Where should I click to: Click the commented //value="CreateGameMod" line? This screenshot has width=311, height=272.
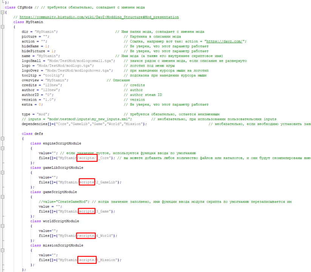(64, 202)
